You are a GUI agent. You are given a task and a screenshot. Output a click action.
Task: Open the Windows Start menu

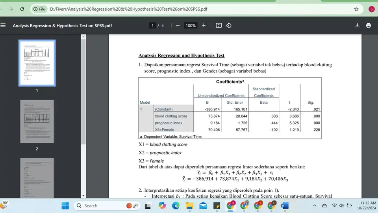(x=65, y=206)
